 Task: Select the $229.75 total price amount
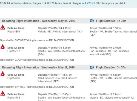coord(90,3)
